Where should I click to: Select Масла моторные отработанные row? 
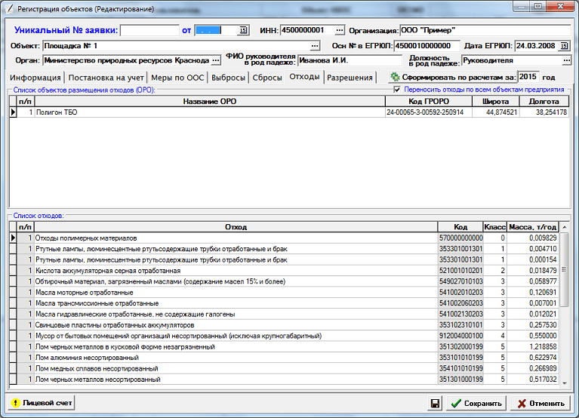[284, 293]
